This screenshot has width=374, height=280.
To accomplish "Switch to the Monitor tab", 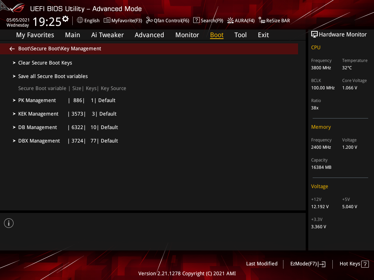I will (187, 35).
